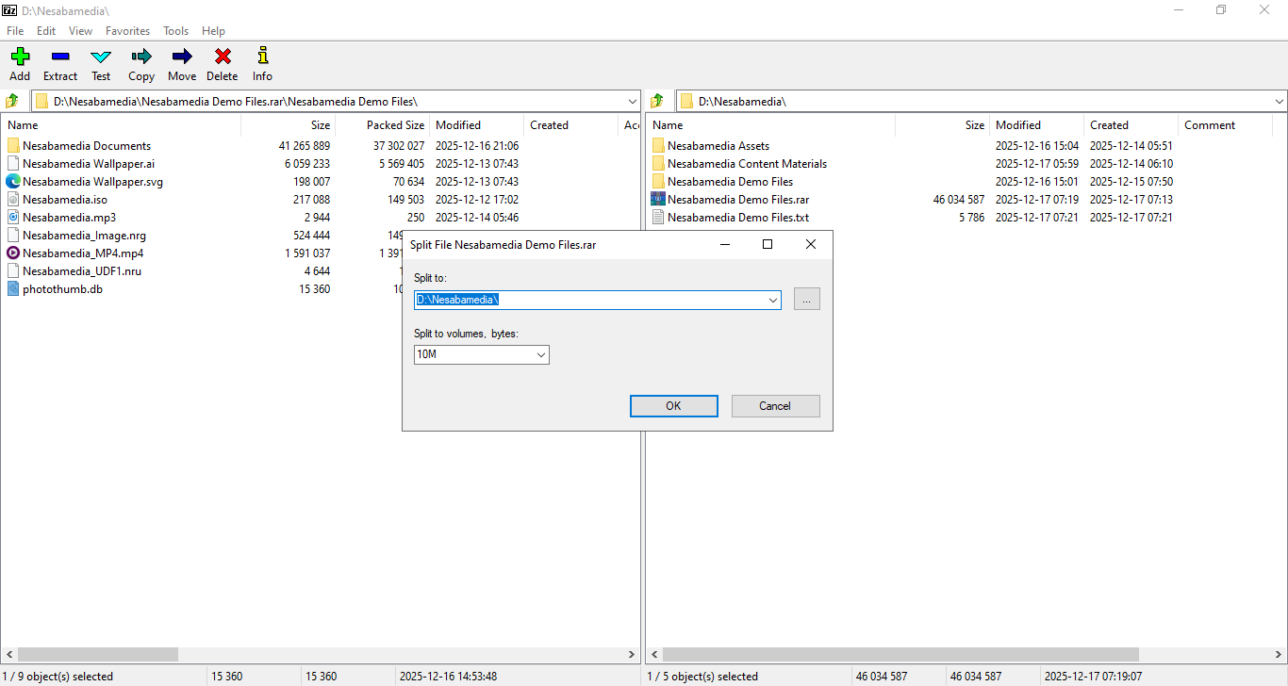The height and width of the screenshot is (686, 1288).
Task: Open the Split to volumes size dropdown
Action: click(541, 355)
